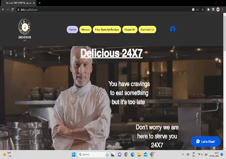Open the Menus page
The height and width of the screenshot is (159, 226).
tap(85, 29)
